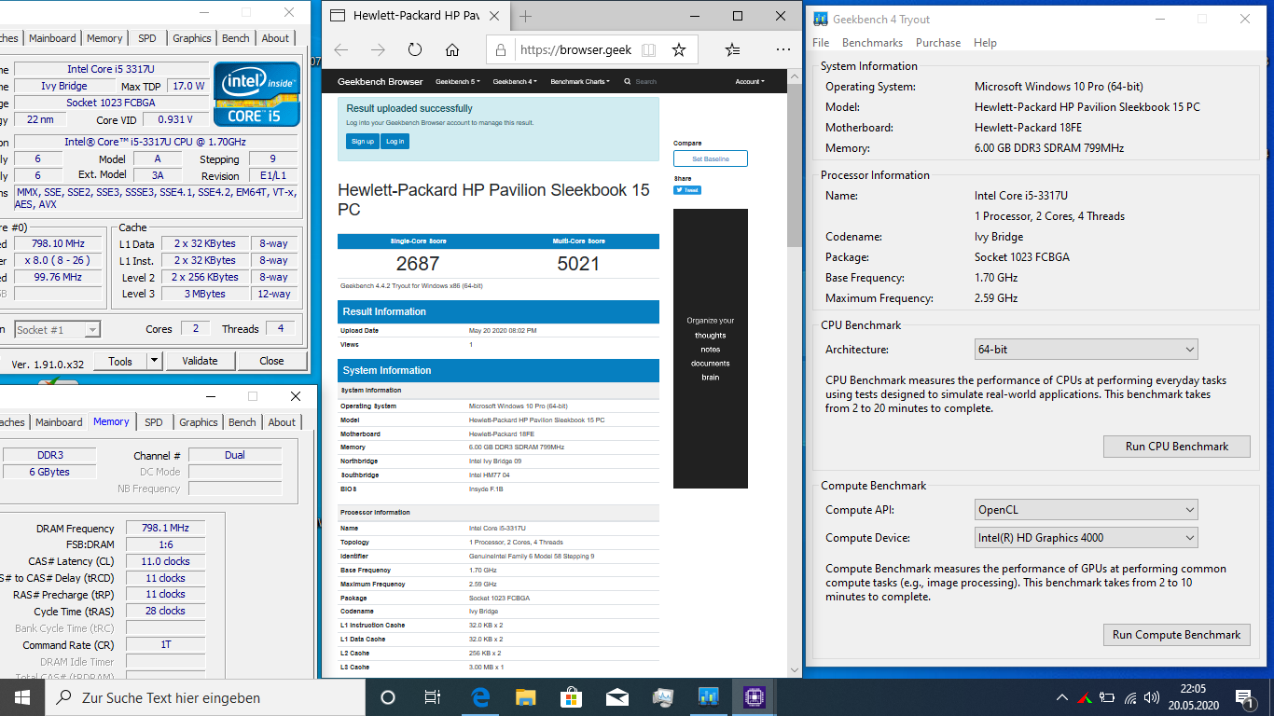
Task: Open SPD tab in lower CPU-Z window
Action: click(x=154, y=422)
